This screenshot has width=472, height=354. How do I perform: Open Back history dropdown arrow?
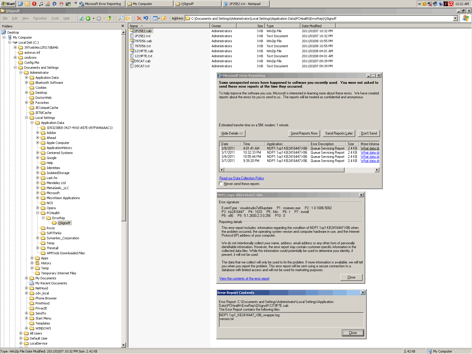click(x=94, y=18)
